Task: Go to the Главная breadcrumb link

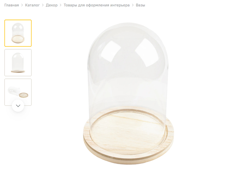Action: point(11,5)
